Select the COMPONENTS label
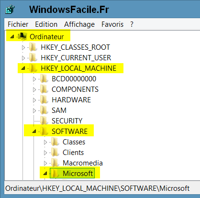The width and height of the screenshot is (200, 198). pos(75,89)
